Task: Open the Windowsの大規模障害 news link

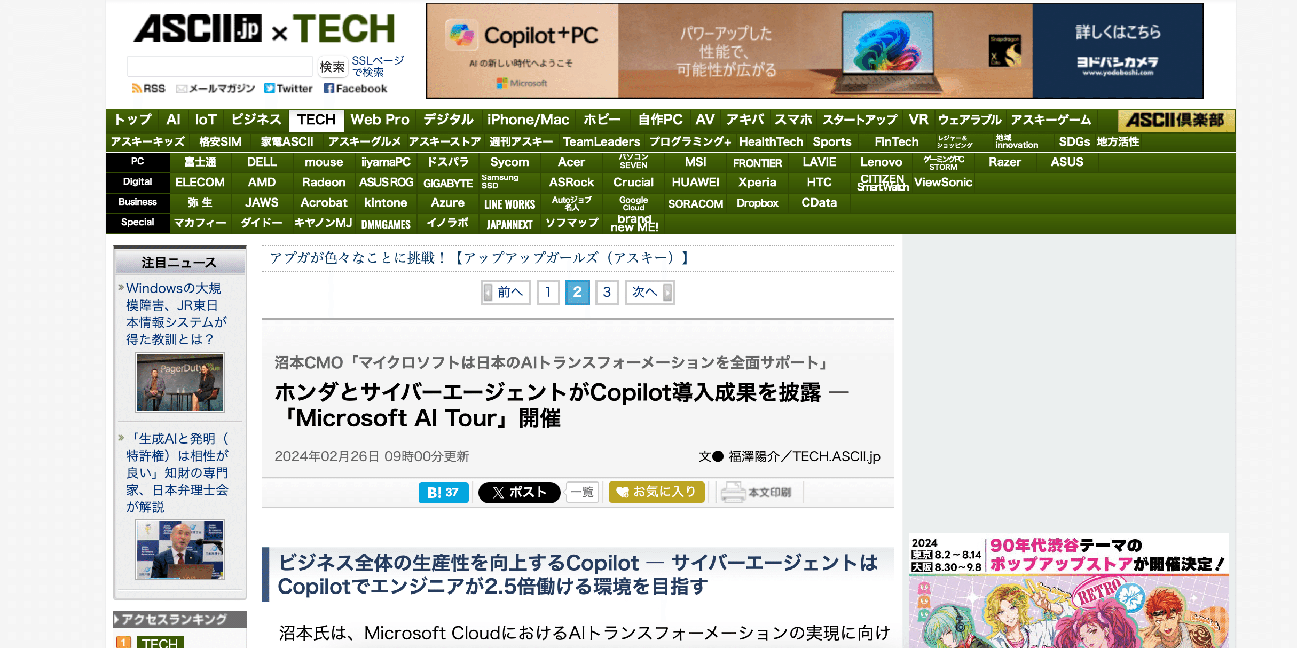Action: tap(177, 314)
